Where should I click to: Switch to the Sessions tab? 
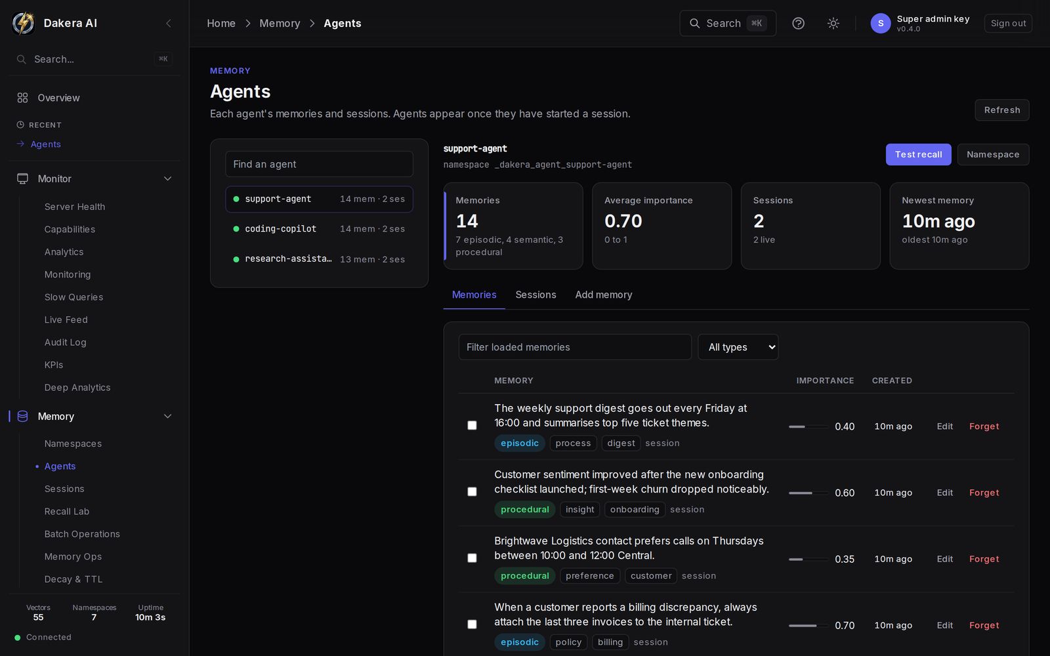pos(535,295)
